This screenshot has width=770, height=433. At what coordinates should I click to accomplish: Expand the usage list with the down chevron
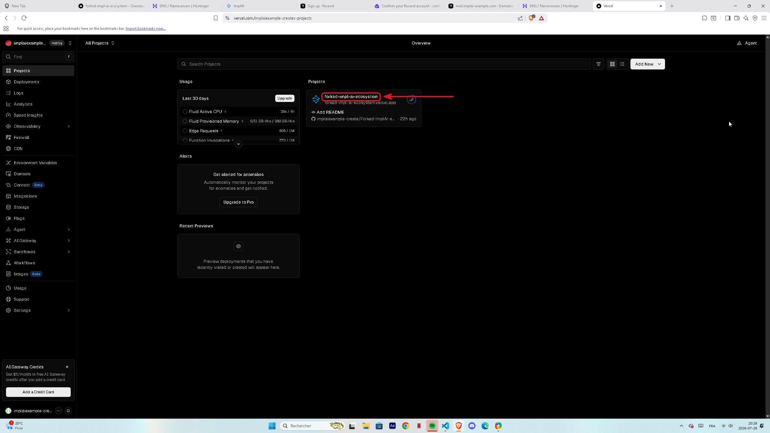238,144
